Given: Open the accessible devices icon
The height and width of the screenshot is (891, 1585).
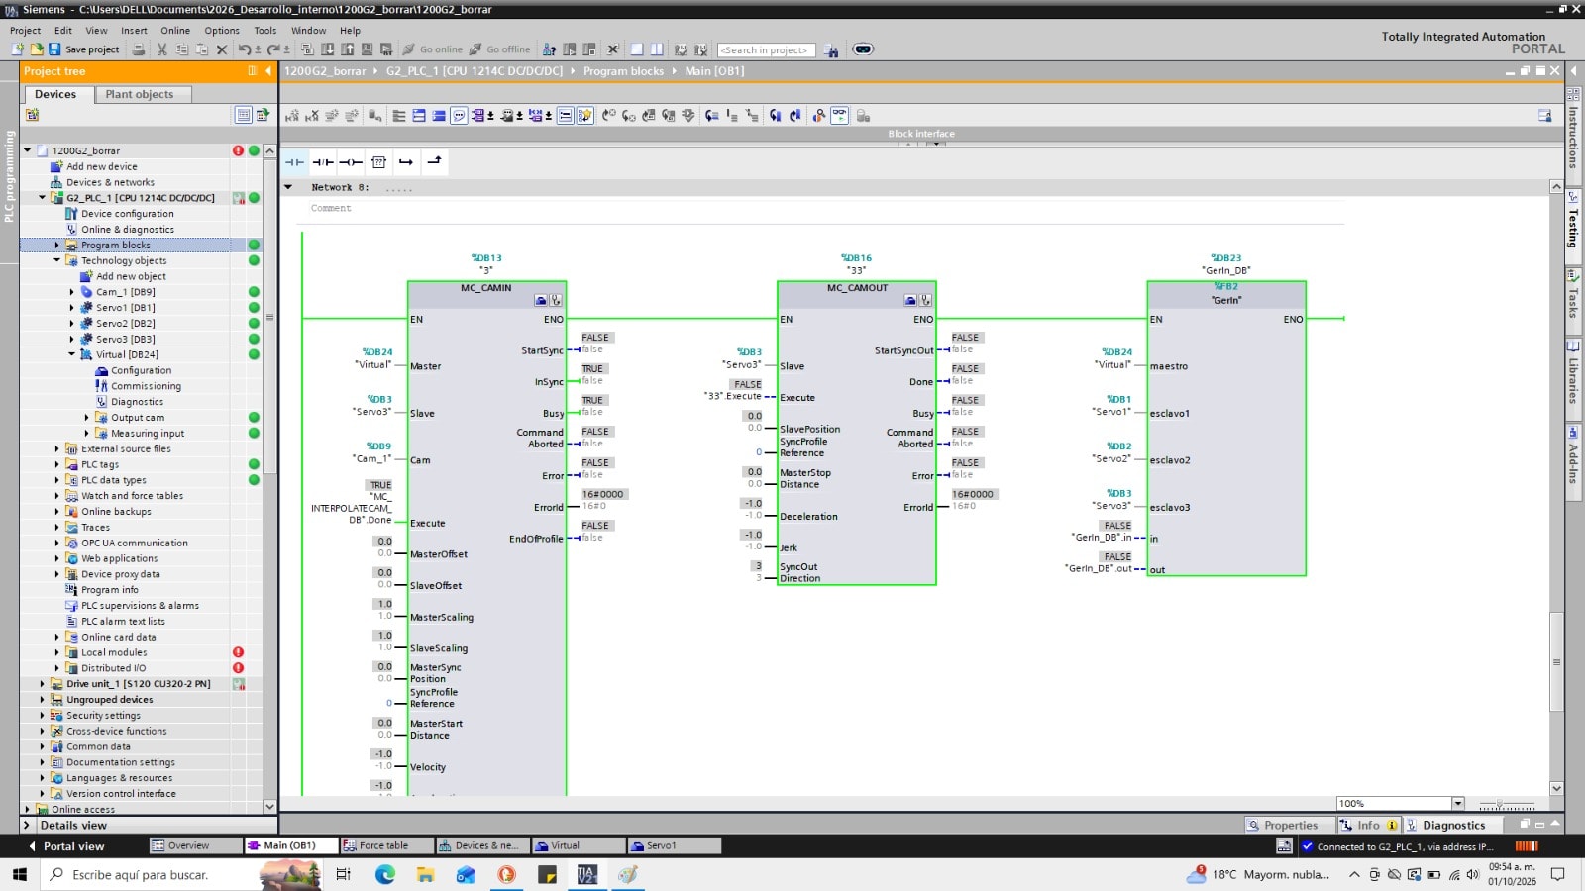Looking at the screenshot, I should [x=548, y=49].
